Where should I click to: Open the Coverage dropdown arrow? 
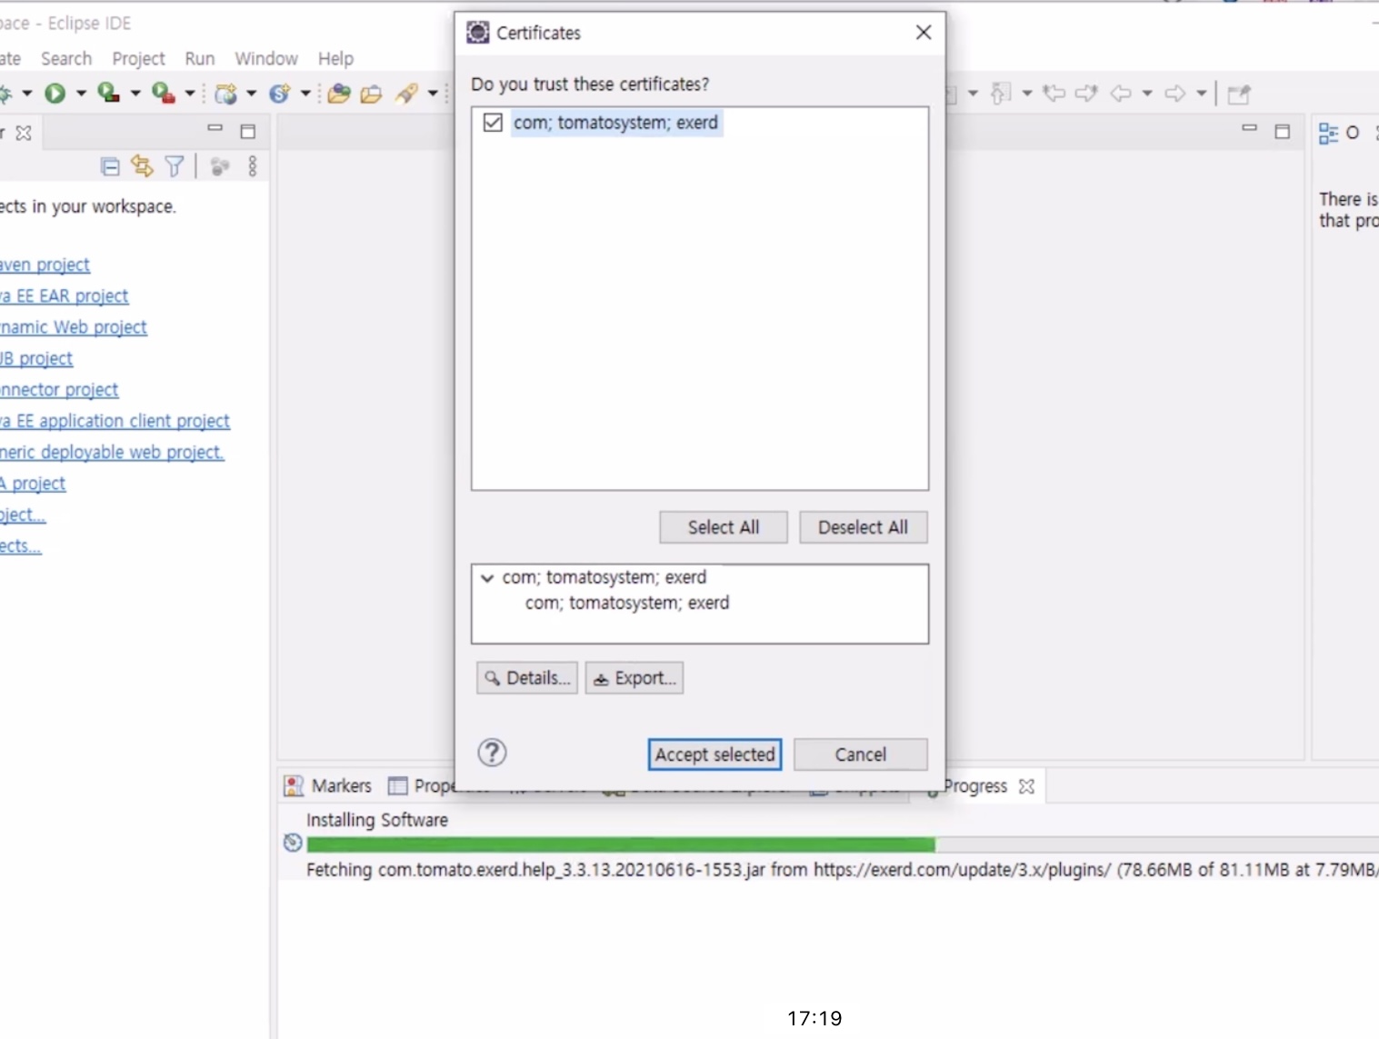click(x=135, y=93)
